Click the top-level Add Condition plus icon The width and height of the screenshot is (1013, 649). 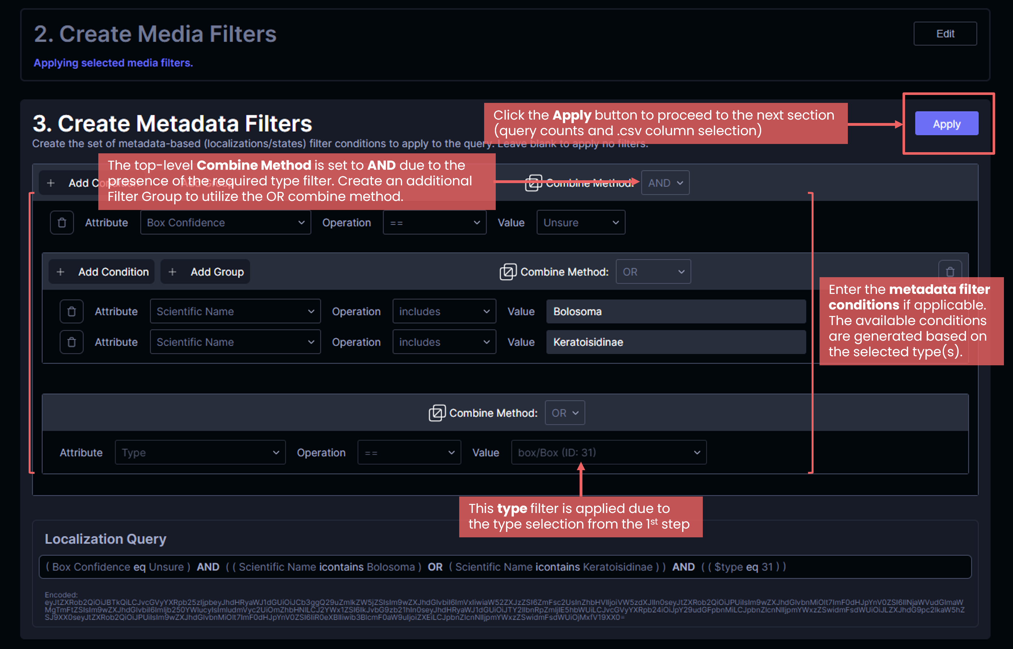coord(51,183)
